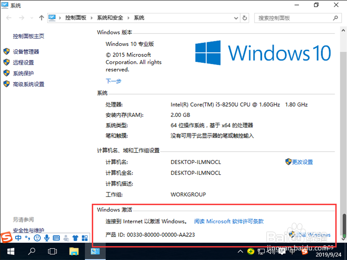The height and width of the screenshot is (260, 347).
Task: Click Windows 10 专业版 text
Action: [130, 44]
